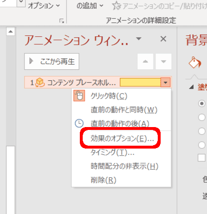The image size is (207, 214).
Task: Open dropdown arrow on コンテンツ プレースホル item
Action: click(x=165, y=83)
